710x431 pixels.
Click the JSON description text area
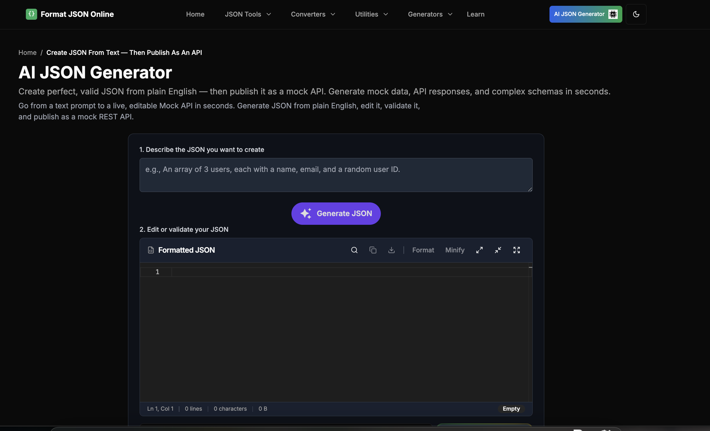coord(336,175)
